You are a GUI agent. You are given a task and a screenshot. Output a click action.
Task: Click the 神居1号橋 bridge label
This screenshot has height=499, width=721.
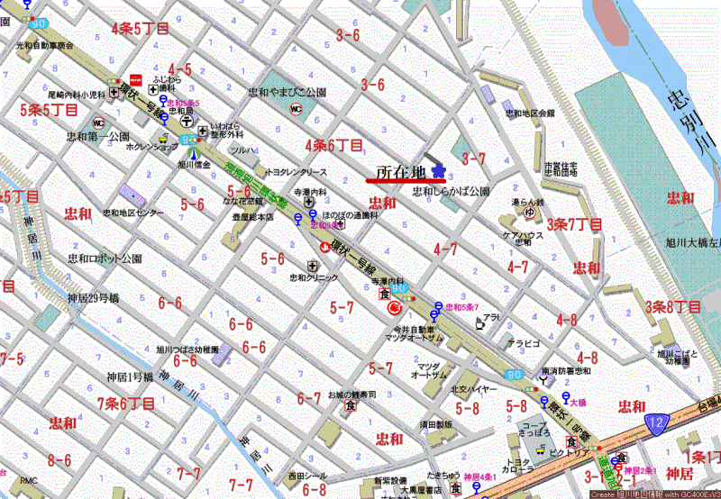point(130,377)
